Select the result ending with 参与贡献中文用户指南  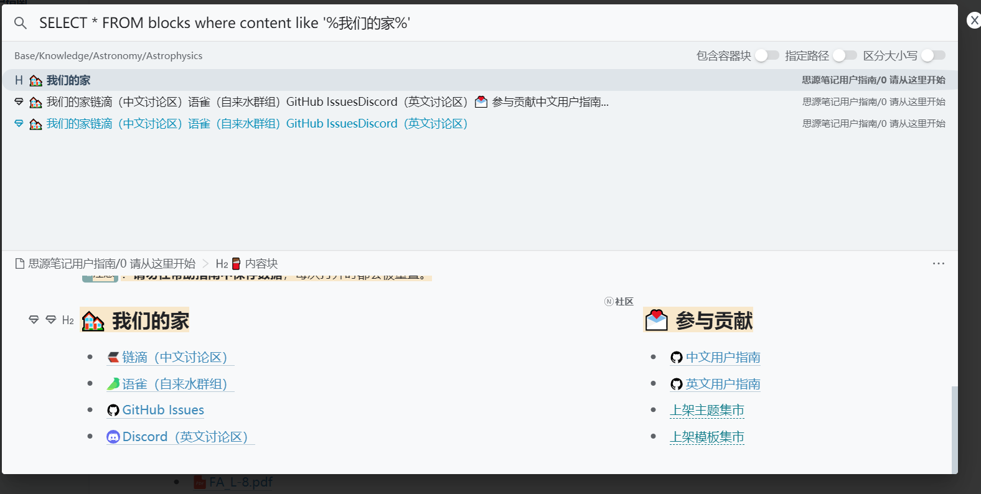(x=480, y=102)
